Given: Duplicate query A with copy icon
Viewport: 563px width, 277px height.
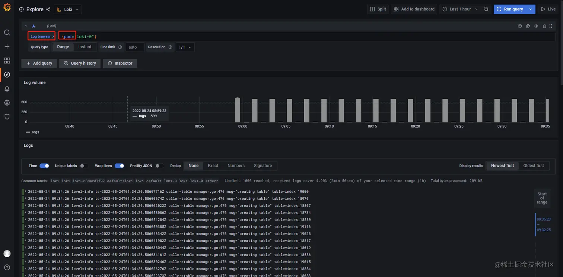Looking at the screenshot, I should pos(528,26).
